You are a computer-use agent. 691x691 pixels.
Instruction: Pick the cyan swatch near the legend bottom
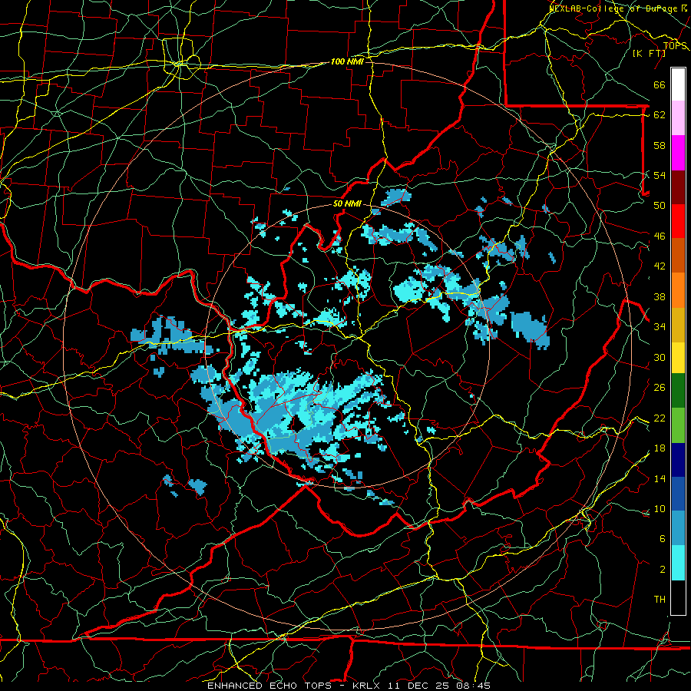[678, 563]
